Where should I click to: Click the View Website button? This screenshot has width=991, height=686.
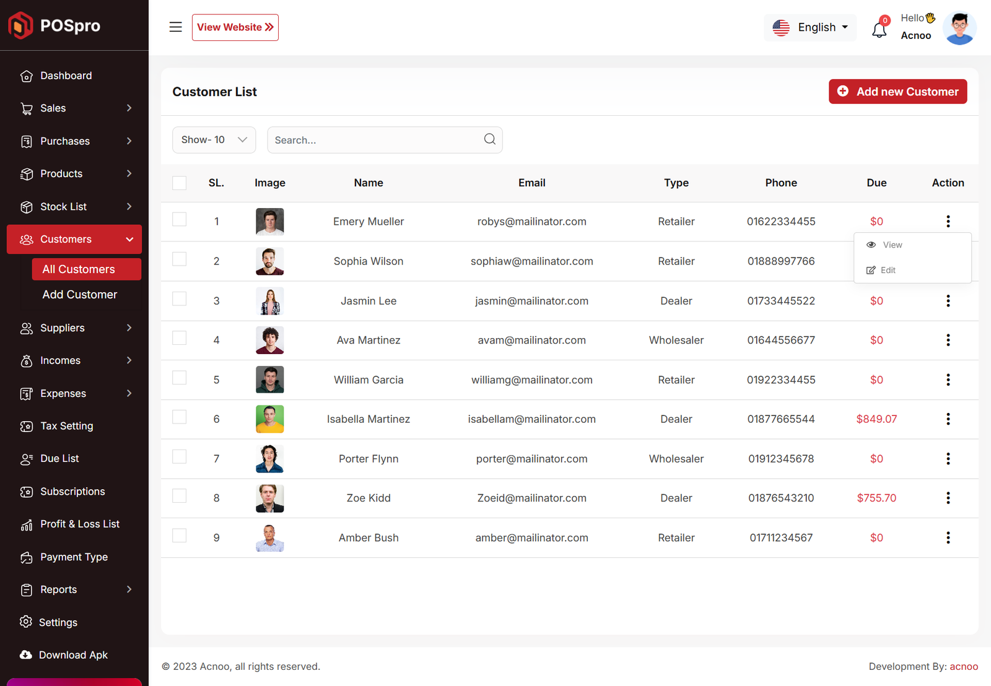pos(235,28)
